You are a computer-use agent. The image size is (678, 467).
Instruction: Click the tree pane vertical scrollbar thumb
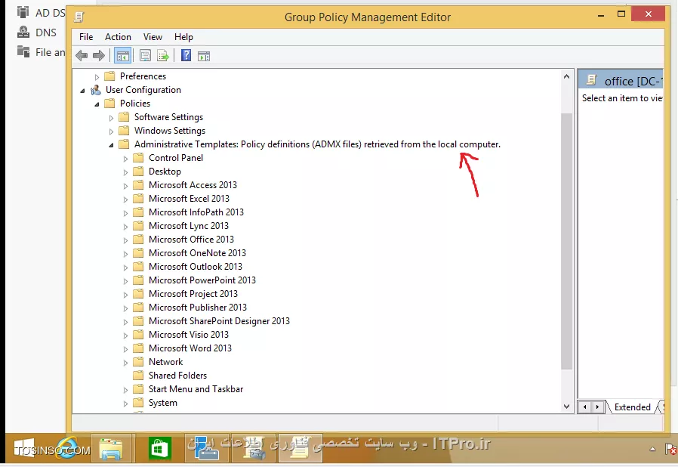(x=566, y=241)
